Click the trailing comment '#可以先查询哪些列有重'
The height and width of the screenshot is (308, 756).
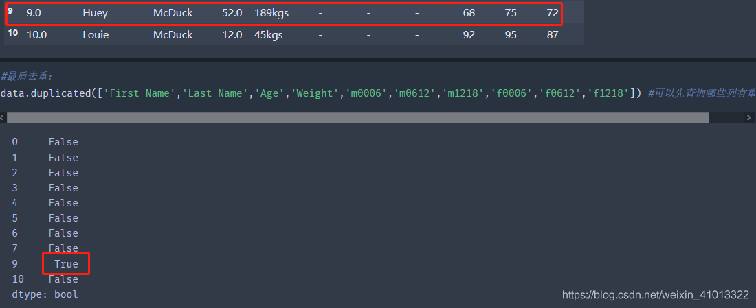coord(702,93)
